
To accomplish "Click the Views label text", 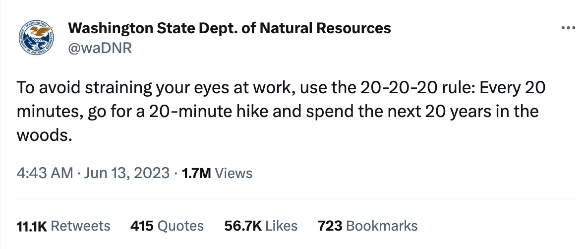I will 234,173.
